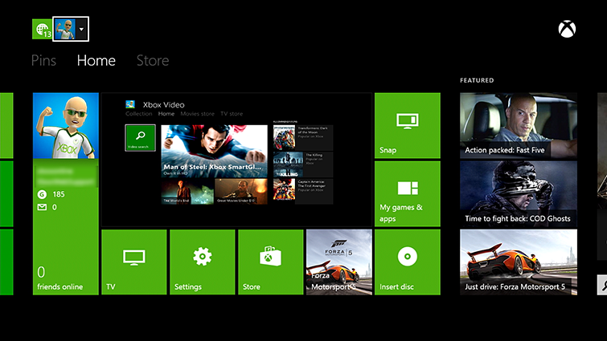Open the Store shopping bag tile
607x341 pixels.
click(x=271, y=262)
